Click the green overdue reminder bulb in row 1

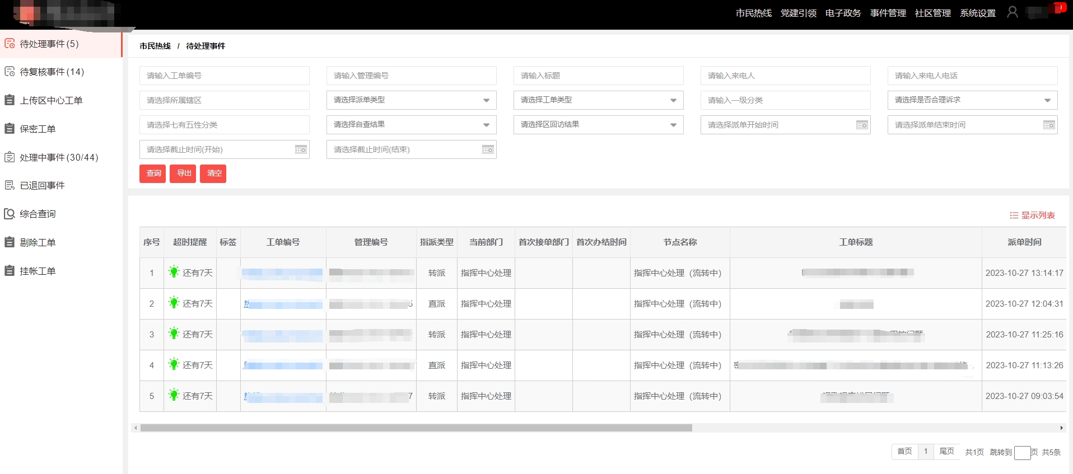click(x=174, y=273)
